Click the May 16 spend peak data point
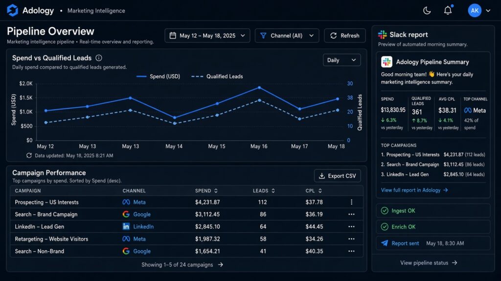Viewport: 501px width, 281px height. 259,87
